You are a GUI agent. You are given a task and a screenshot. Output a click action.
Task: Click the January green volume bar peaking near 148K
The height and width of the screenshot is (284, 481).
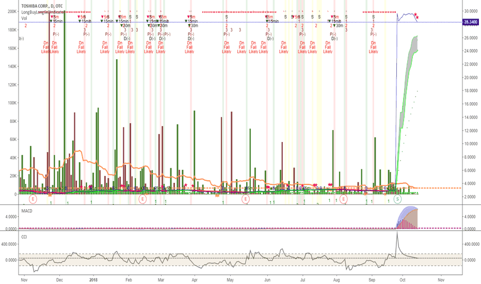click(117, 127)
